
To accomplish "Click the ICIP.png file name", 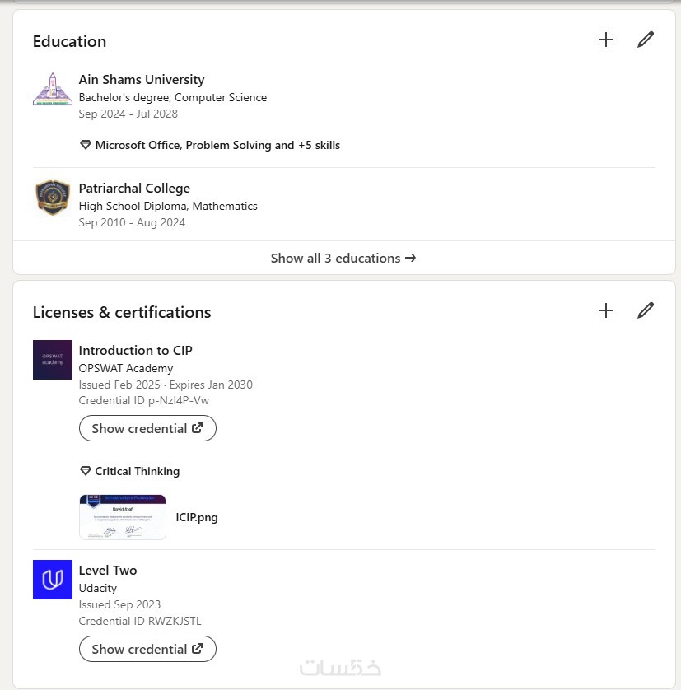I will 197,518.
